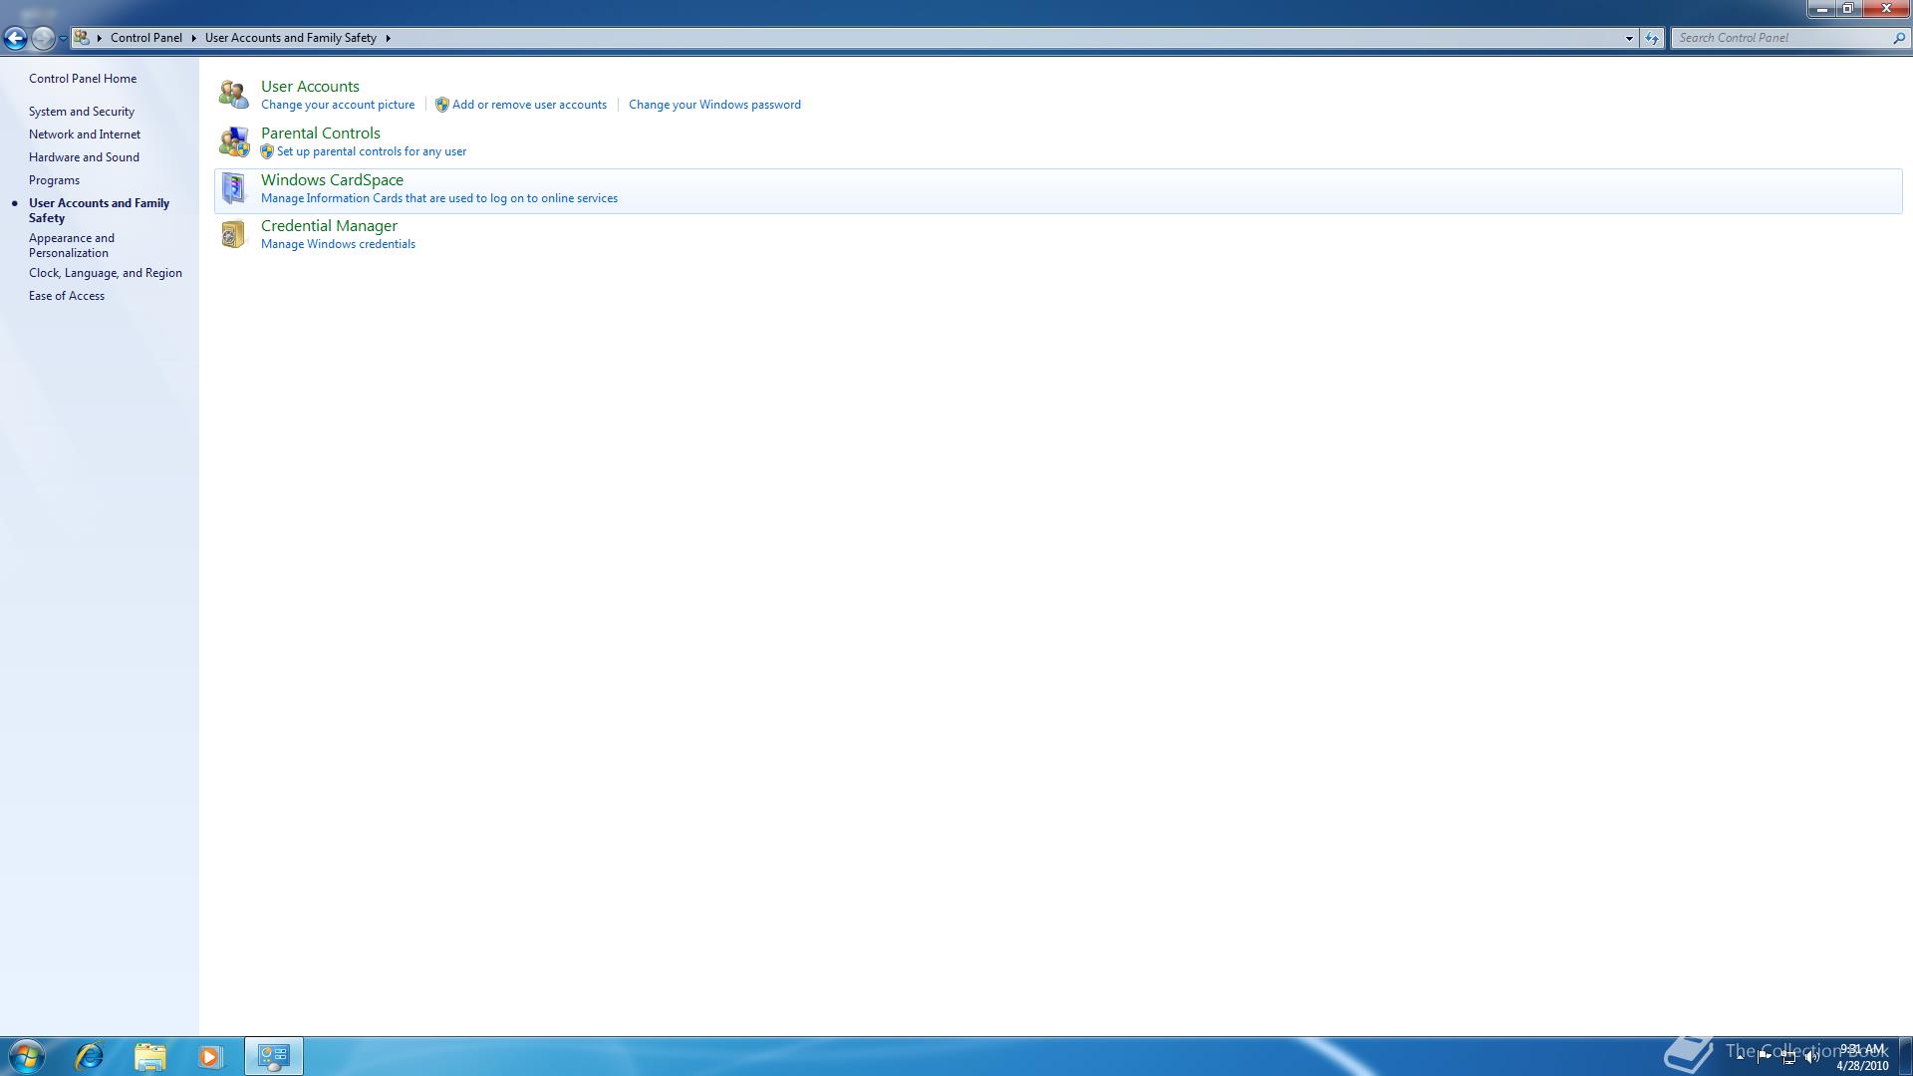Click the search magnifier icon

pos(1898,38)
